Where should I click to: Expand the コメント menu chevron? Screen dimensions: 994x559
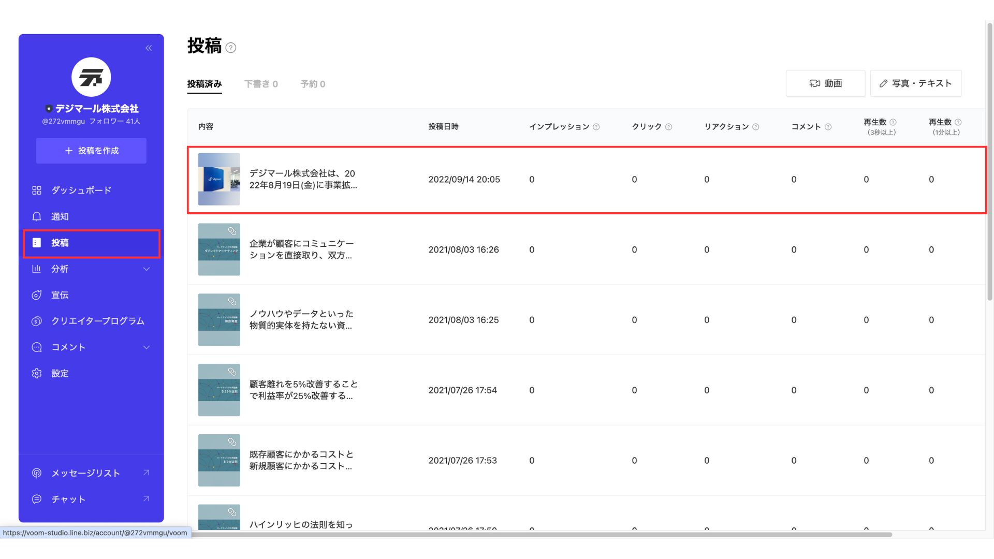[x=147, y=347]
